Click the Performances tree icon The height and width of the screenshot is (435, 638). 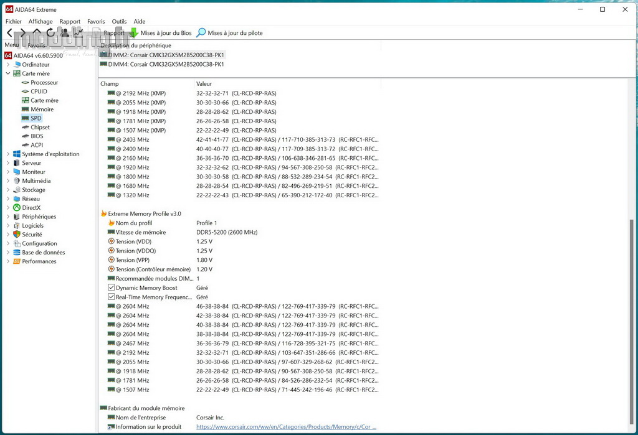tap(17, 261)
